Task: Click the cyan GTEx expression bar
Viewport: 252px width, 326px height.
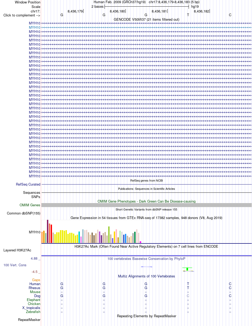Action: [79, 237]
